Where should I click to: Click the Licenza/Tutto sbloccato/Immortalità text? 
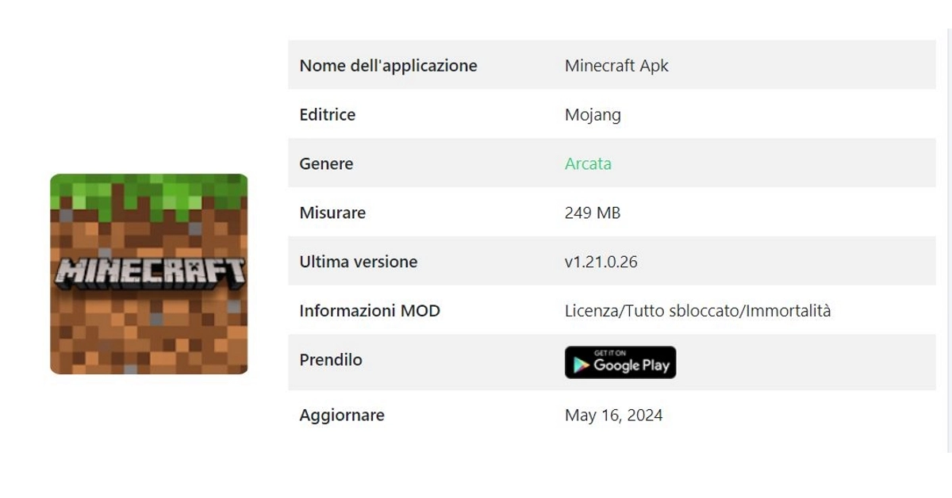[697, 311]
